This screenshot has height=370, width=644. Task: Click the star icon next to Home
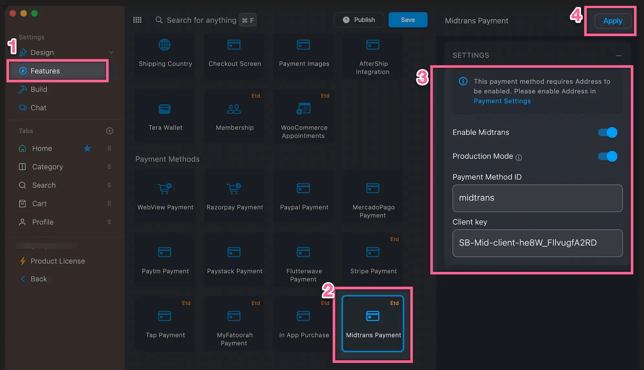[x=87, y=148]
